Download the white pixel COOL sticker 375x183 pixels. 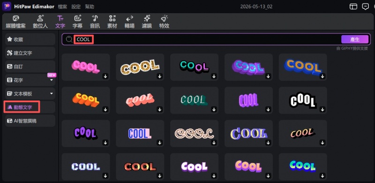105,176
